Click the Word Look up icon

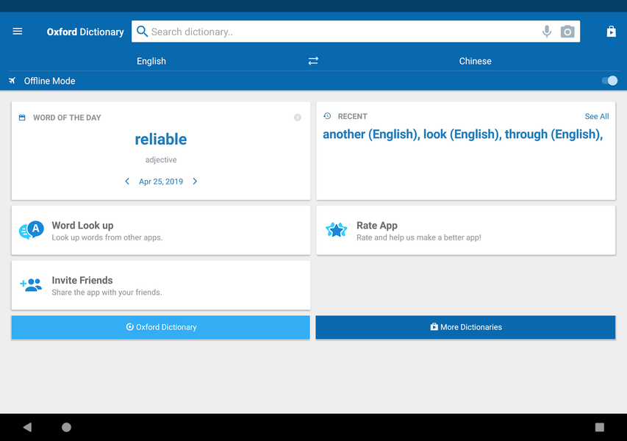pyautogui.click(x=31, y=230)
